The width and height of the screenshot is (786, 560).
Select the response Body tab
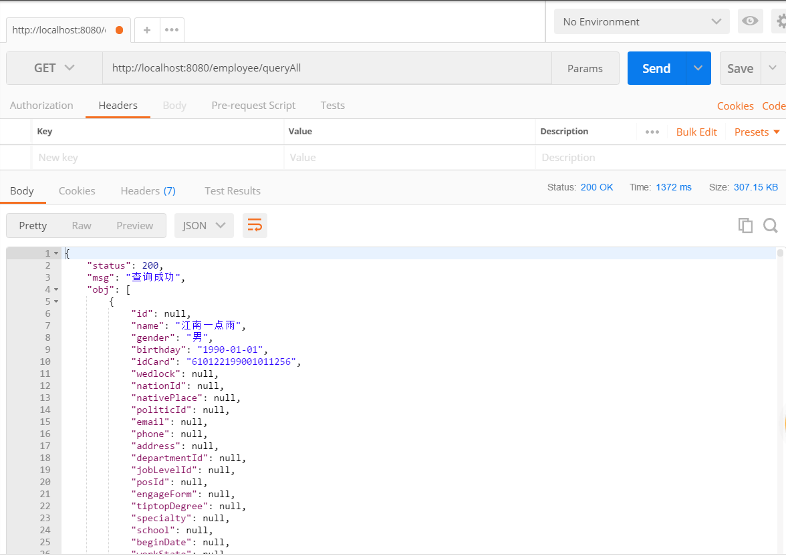click(x=22, y=191)
